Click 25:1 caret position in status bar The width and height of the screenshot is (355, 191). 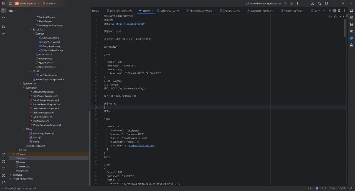click(x=310, y=188)
